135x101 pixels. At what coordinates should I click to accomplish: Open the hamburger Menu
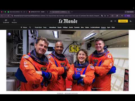pos(24,27)
